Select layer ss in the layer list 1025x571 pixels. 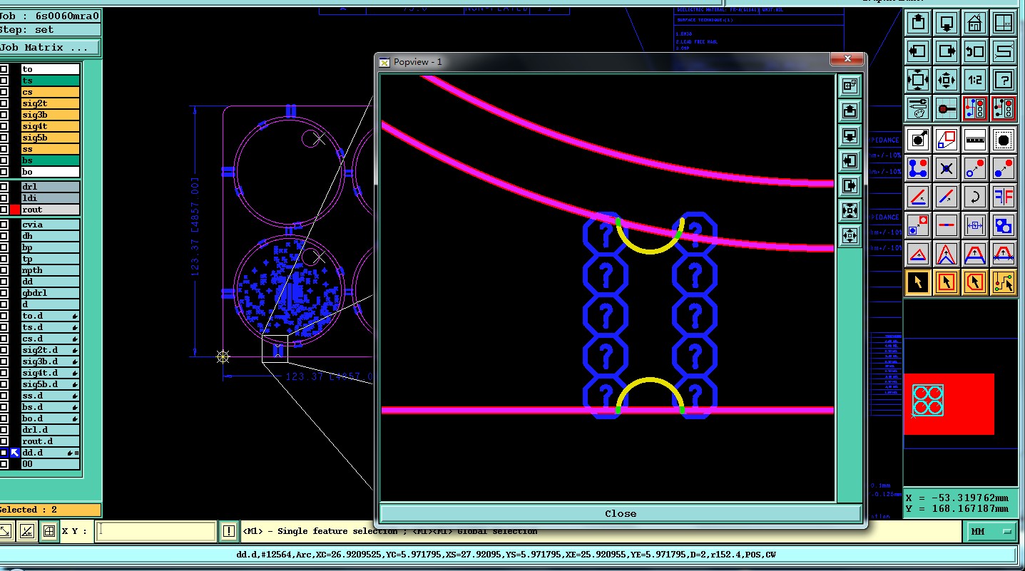click(x=50, y=149)
